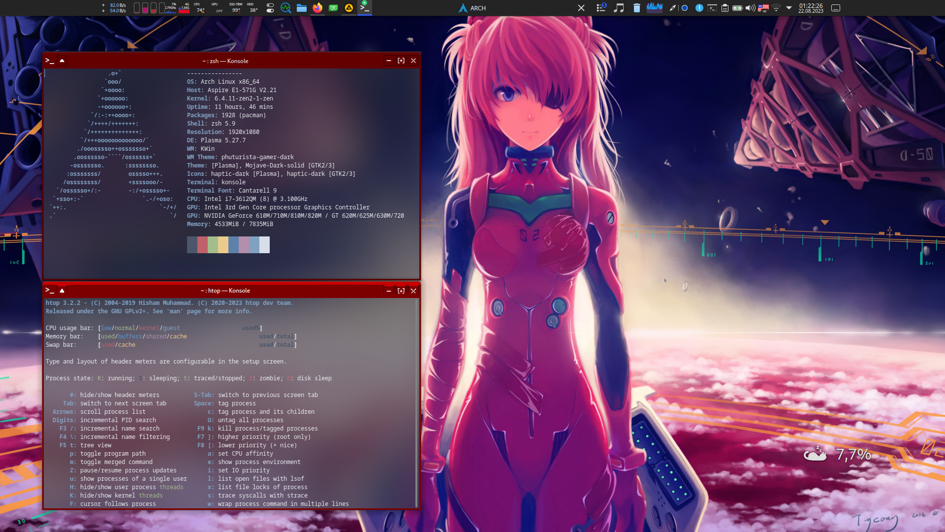This screenshot has height=532, width=945.
Task: Minimize the htop Konsole window
Action: coord(389,291)
